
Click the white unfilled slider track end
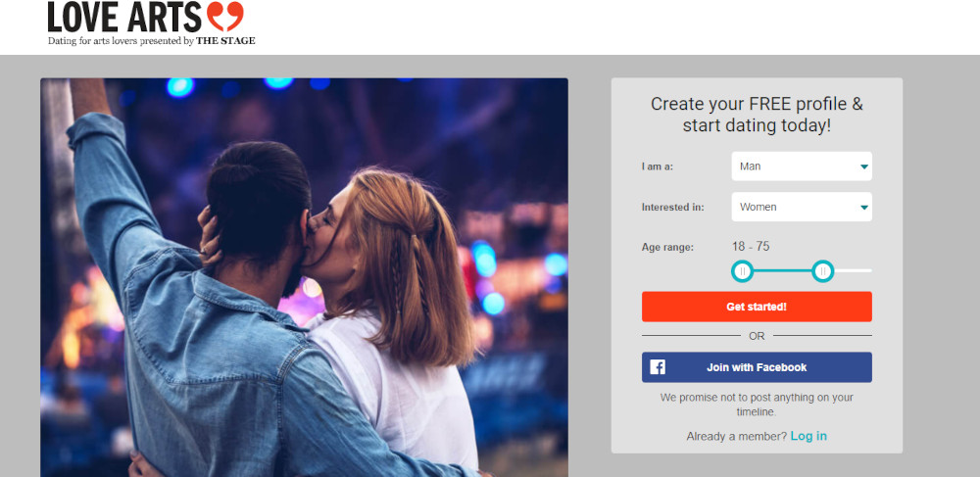[854, 271]
